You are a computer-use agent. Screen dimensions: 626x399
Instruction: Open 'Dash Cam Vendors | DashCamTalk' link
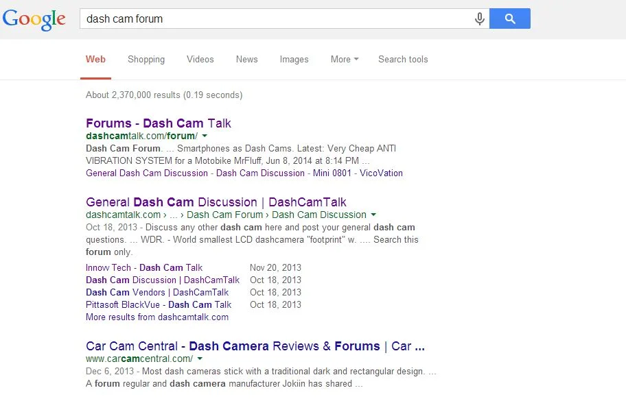coord(157,292)
